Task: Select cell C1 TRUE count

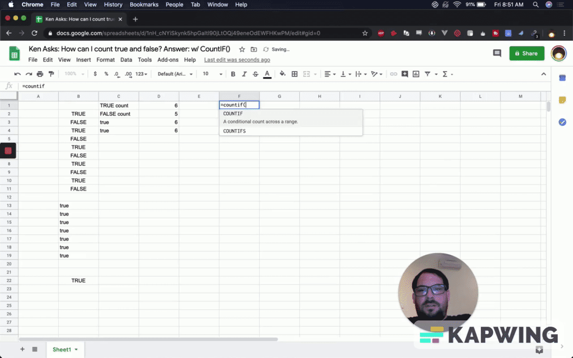Action: click(x=119, y=106)
